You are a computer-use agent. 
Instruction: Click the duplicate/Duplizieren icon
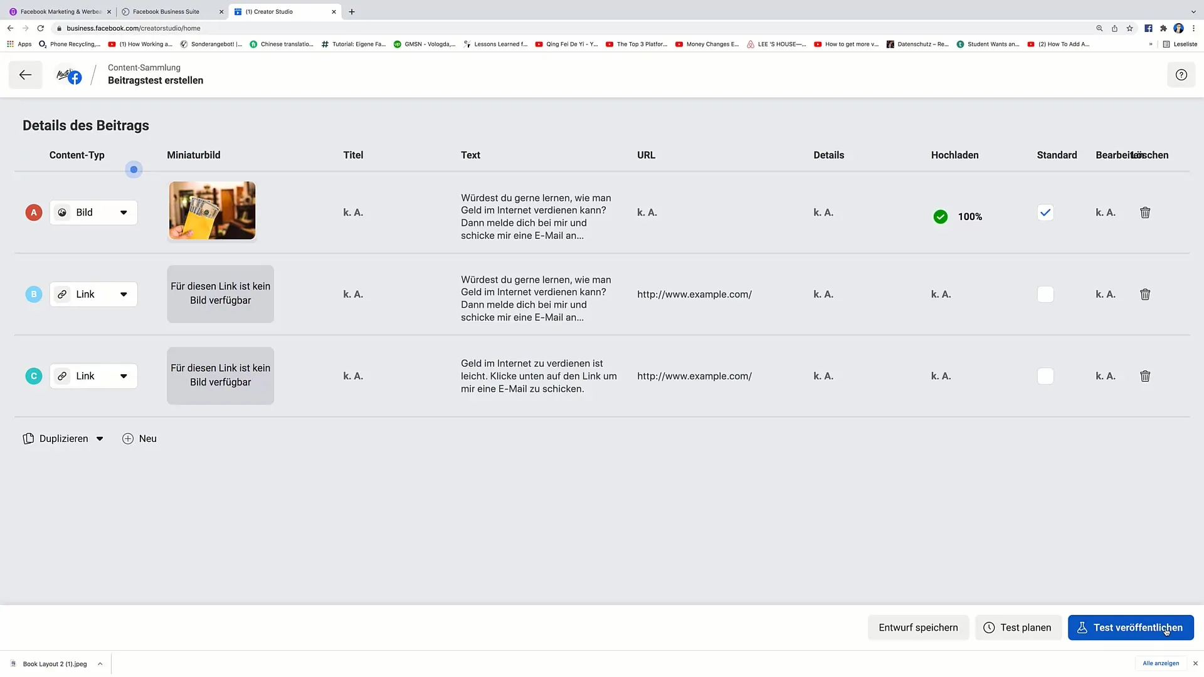pos(28,438)
